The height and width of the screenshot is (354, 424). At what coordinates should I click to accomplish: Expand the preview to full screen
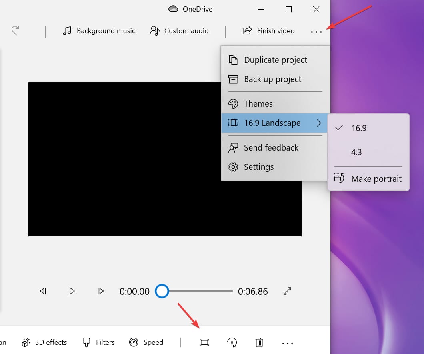click(x=287, y=291)
